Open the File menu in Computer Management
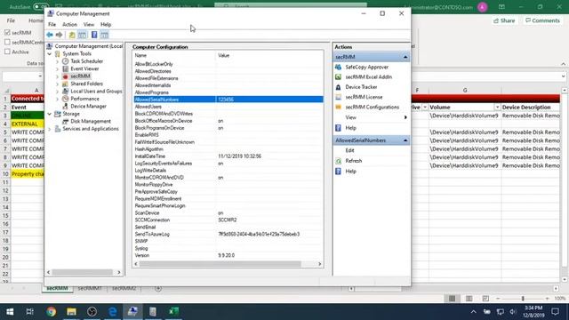The height and width of the screenshot is (320, 569). [52, 24]
